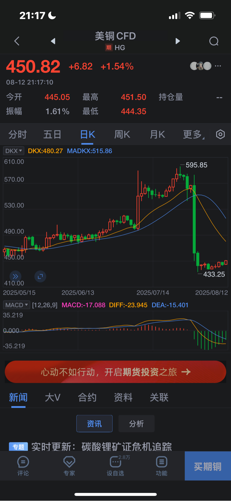Open search with the magnifier icon
Viewport: 231px width, 501px height.
(214, 41)
